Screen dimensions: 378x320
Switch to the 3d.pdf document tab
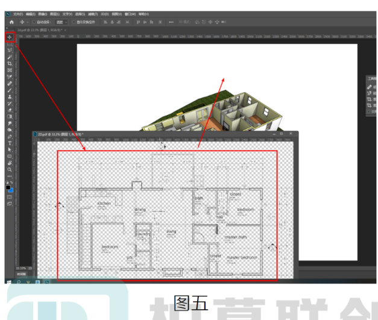coord(40,30)
